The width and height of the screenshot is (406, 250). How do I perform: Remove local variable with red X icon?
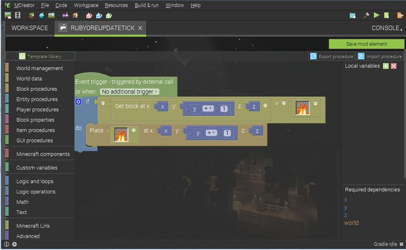[393, 66]
